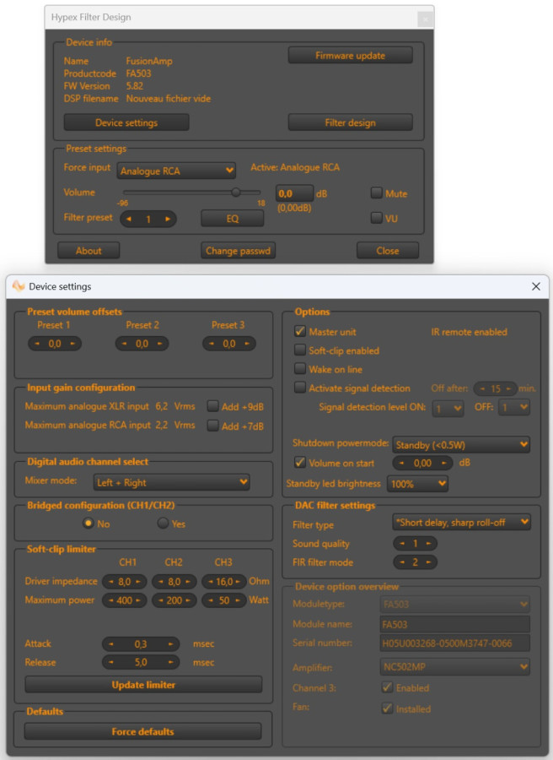Decrease the FIR filter mode value
Image resolution: width=553 pixels, height=760 pixels.
tap(401, 562)
